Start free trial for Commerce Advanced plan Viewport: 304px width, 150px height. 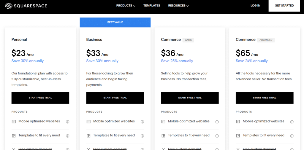[x=265, y=98]
